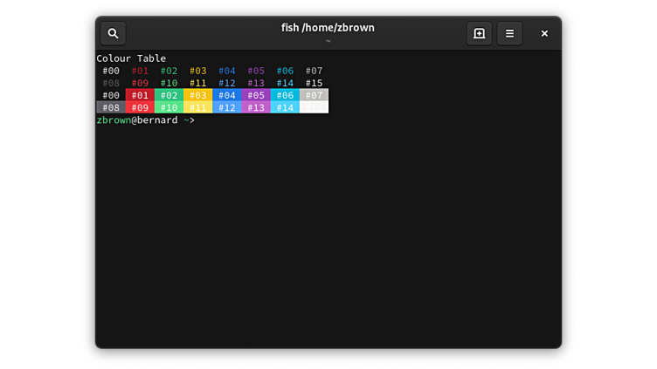The width and height of the screenshot is (657, 369).
Task: Click the red #01 background swatch
Action: 140,95
